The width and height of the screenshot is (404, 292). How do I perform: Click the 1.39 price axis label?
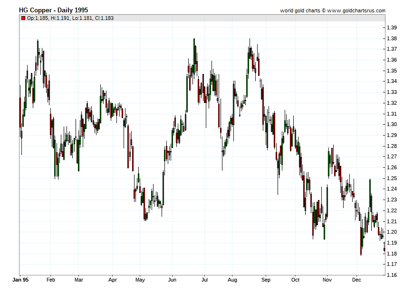(x=392, y=28)
